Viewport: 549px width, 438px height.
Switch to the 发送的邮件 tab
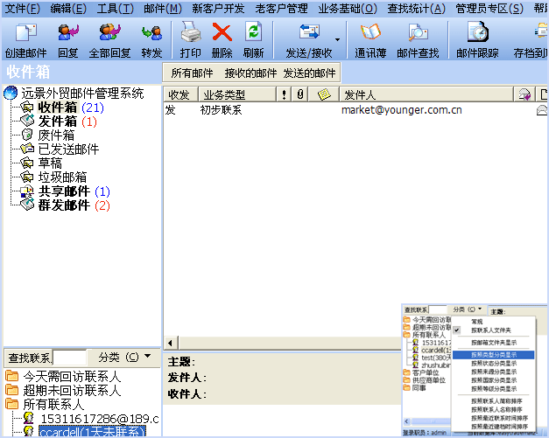pyautogui.click(x=309, y=73)
